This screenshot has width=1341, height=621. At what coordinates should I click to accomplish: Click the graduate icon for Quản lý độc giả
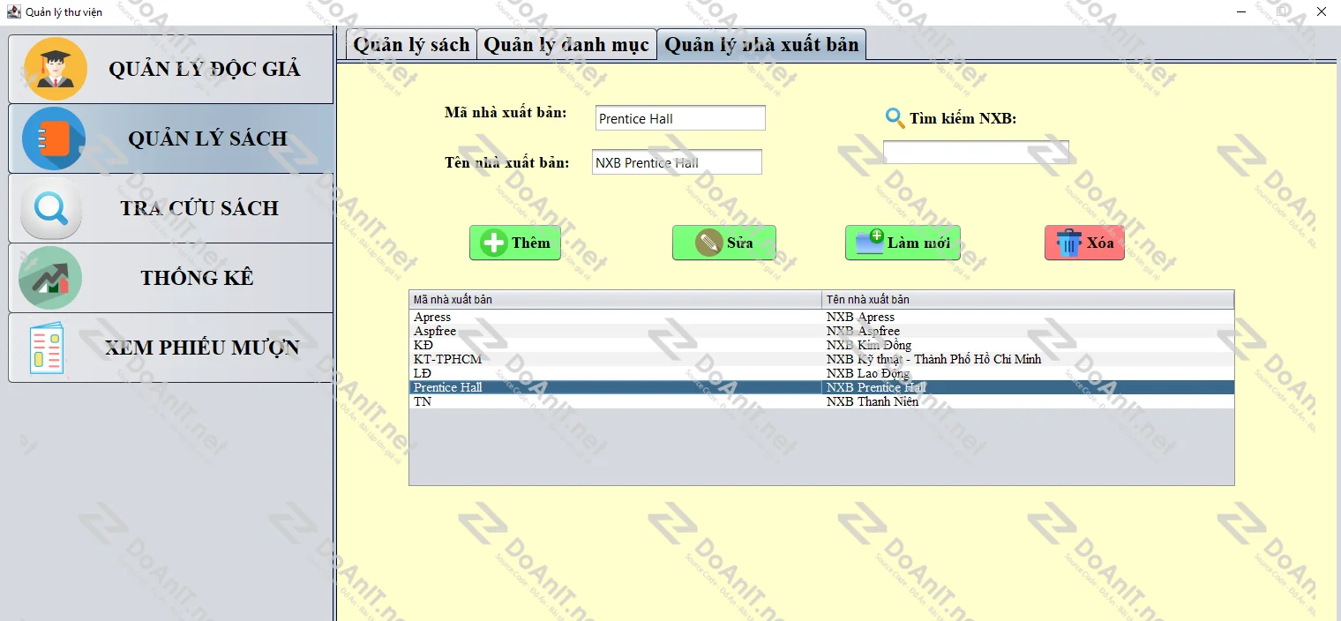click(x=56, y=69)
